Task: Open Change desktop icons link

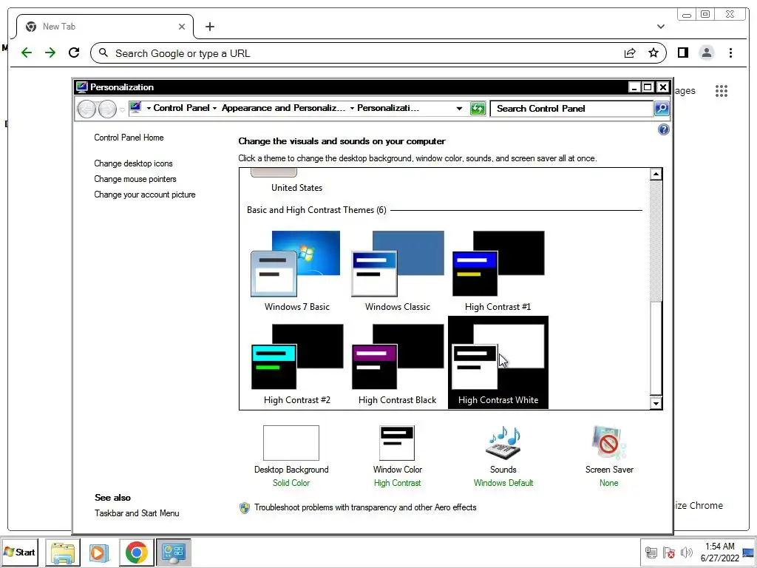Action: click(133, 163)
